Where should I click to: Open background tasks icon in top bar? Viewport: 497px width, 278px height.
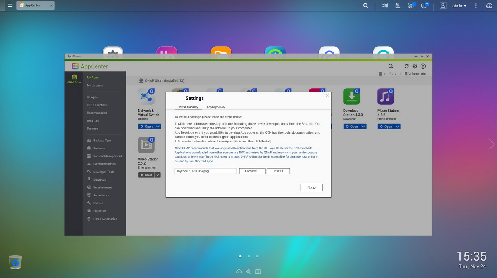(x=398, y=5)
